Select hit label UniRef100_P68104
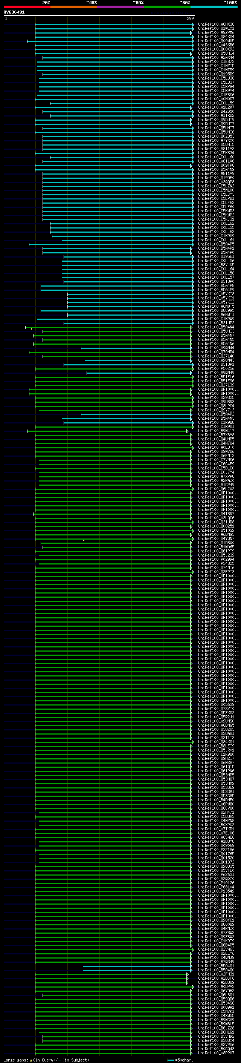 pyautogui.click(x=216, y=887)
